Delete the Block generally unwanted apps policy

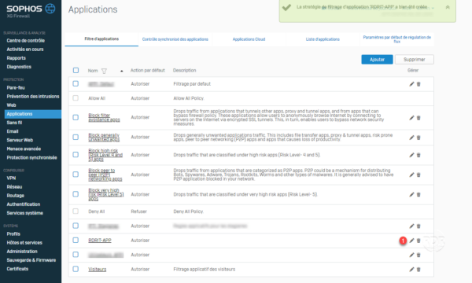[419, 138]
